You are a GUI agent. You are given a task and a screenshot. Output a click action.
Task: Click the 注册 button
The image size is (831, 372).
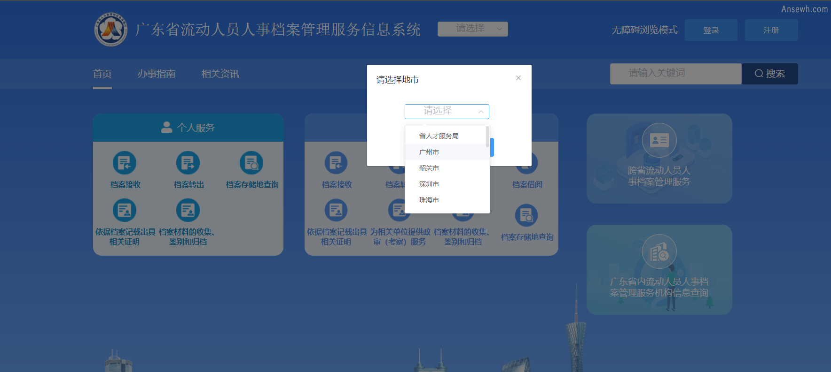pos(771,30)
